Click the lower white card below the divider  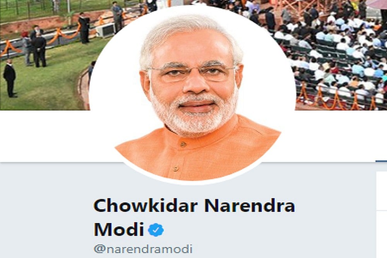(382, 234)
